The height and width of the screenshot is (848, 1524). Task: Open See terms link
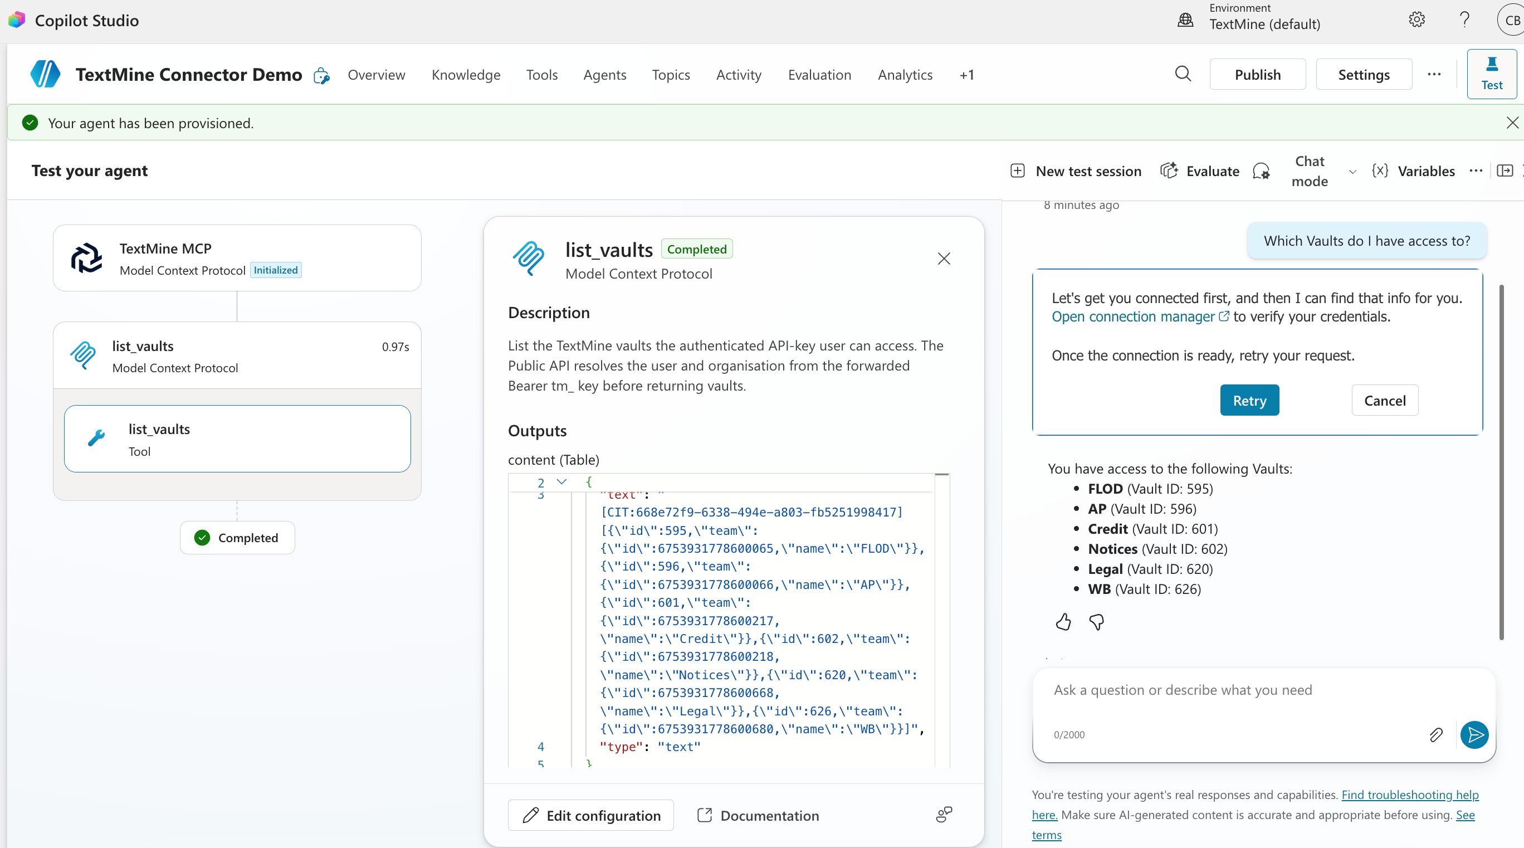tap(1465, 815)
